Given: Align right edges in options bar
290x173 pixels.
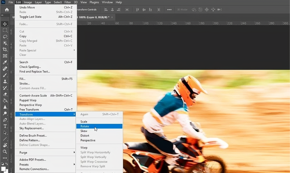Looking at the screenshot, I should (118, 10).
